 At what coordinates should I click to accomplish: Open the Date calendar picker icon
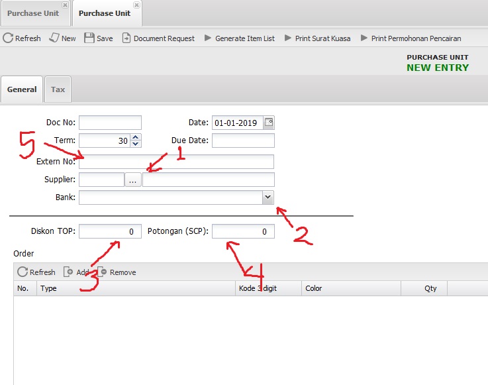(x=269, y=123)
